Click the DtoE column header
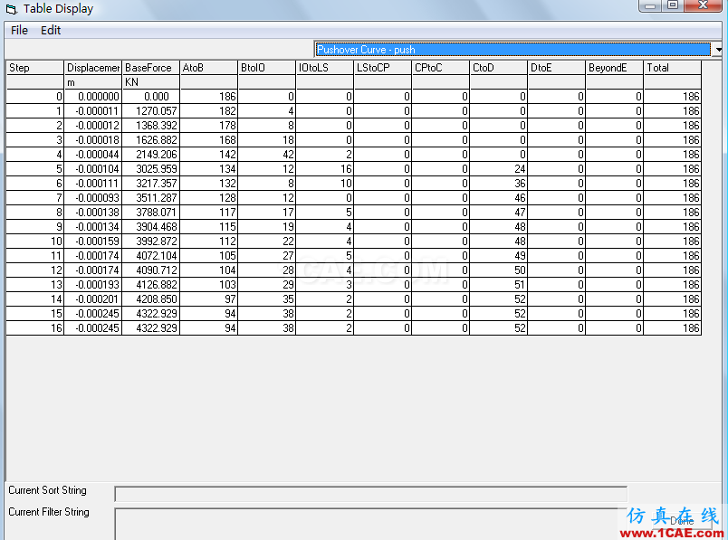This screenshot has height=540, width=728. coord(557,68)
